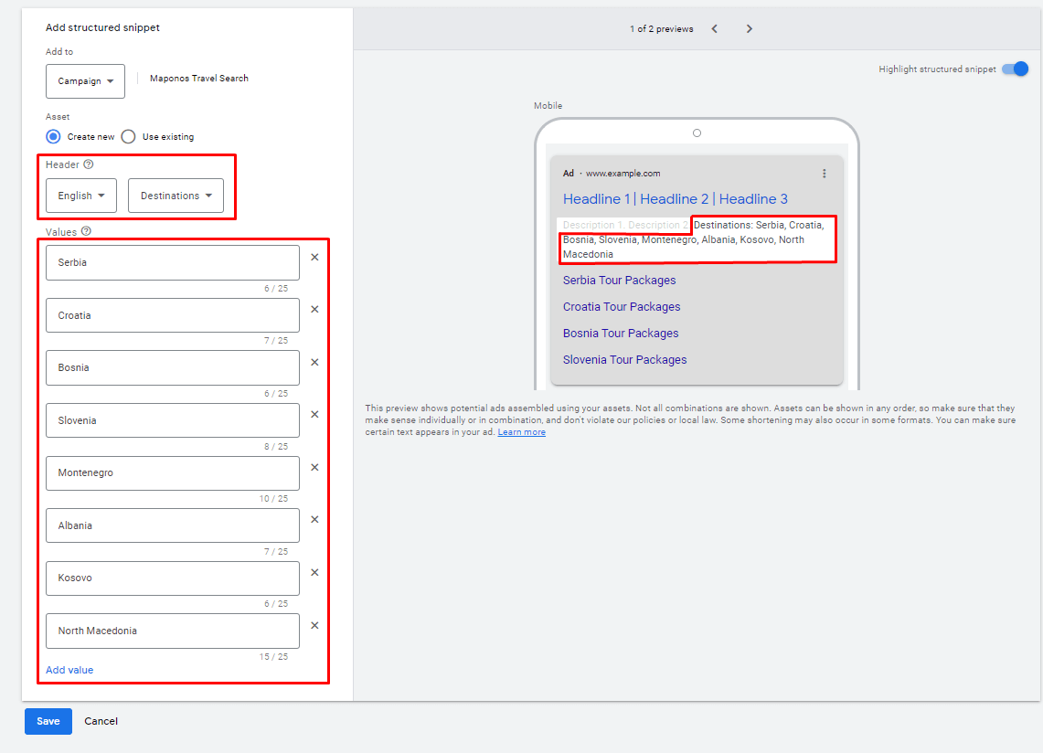
Task: Open Serbia Tour Packages sitelink
Action: [619, 280]
